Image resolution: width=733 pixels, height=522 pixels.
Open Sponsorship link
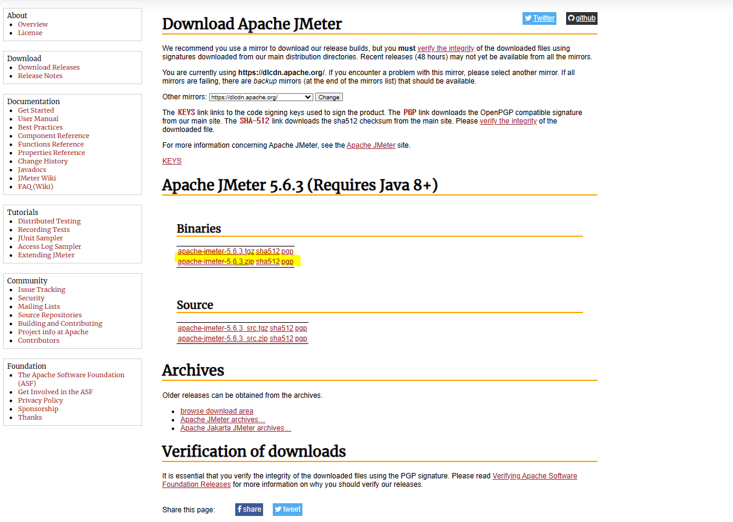click(x=38, y=409)
